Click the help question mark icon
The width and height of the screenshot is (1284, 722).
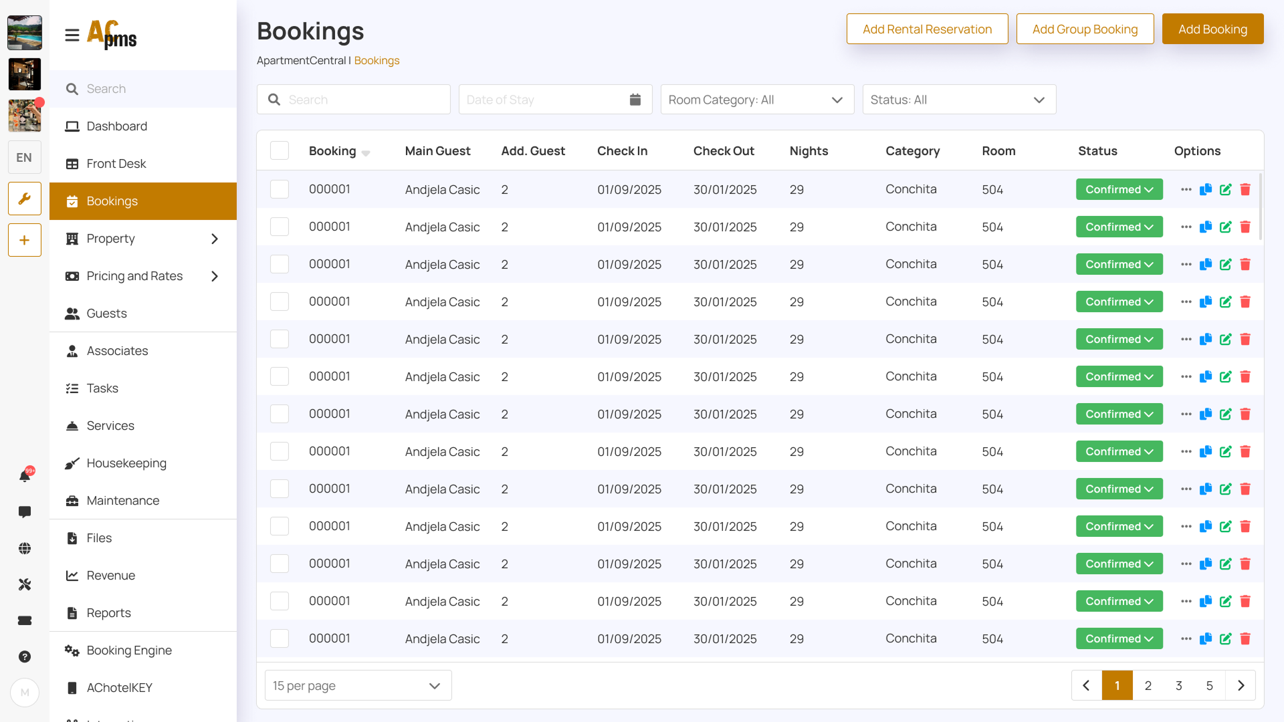pos(25,656)
